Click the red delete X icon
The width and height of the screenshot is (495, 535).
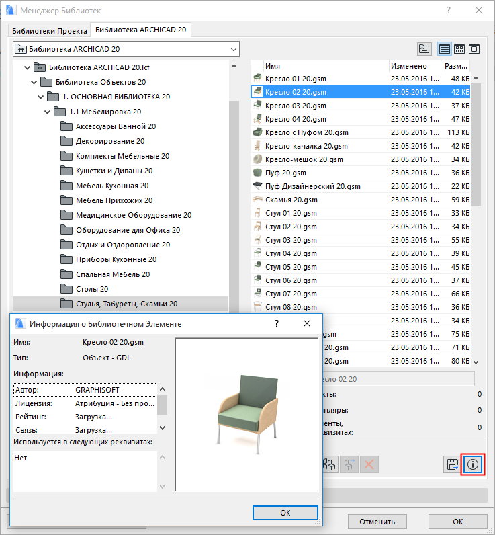pos(369,464)
